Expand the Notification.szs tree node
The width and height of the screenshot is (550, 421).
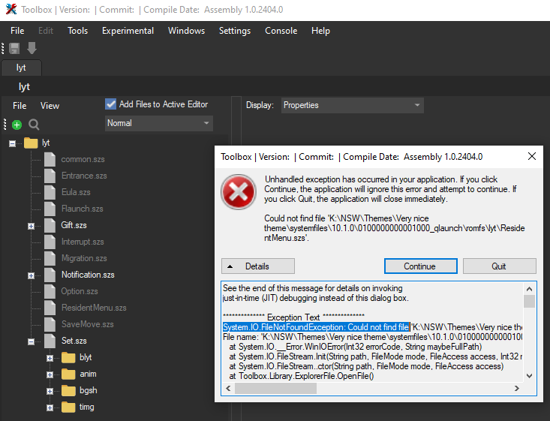pos(32,275)
